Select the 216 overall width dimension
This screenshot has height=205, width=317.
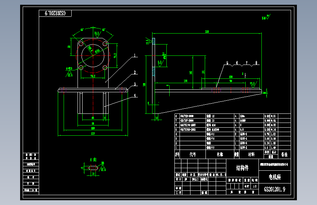[x=93, y=134]
